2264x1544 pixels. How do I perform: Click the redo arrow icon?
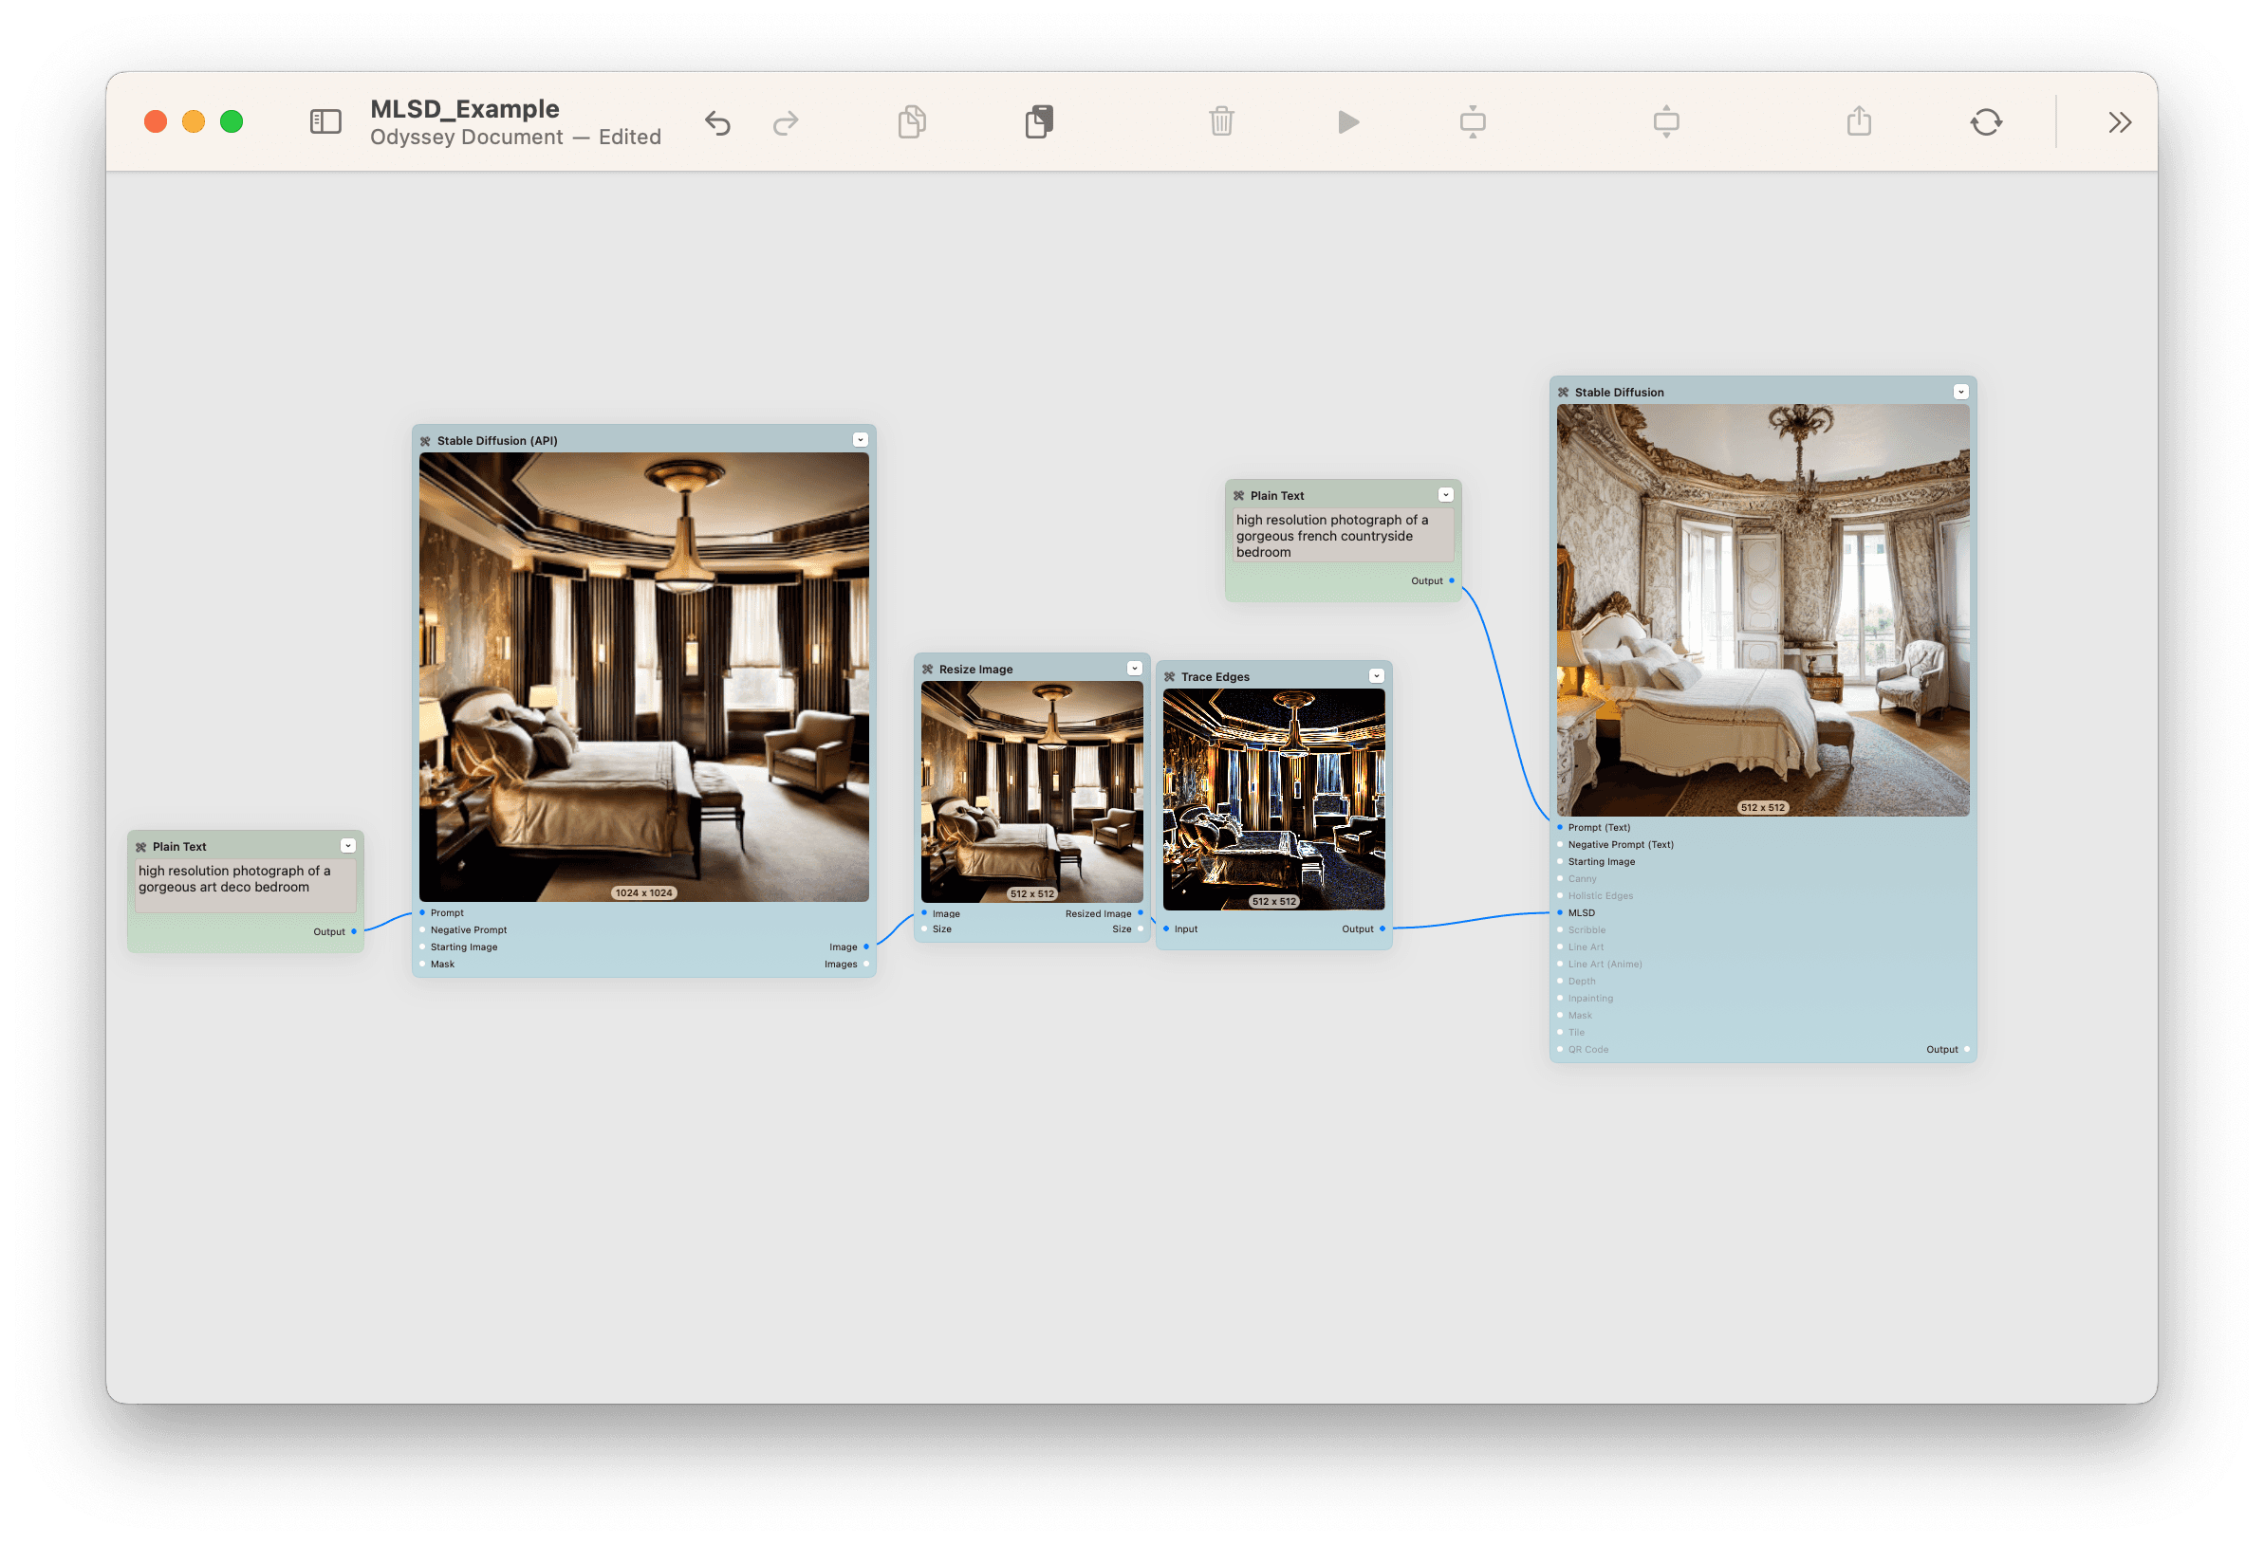(786, 122)
